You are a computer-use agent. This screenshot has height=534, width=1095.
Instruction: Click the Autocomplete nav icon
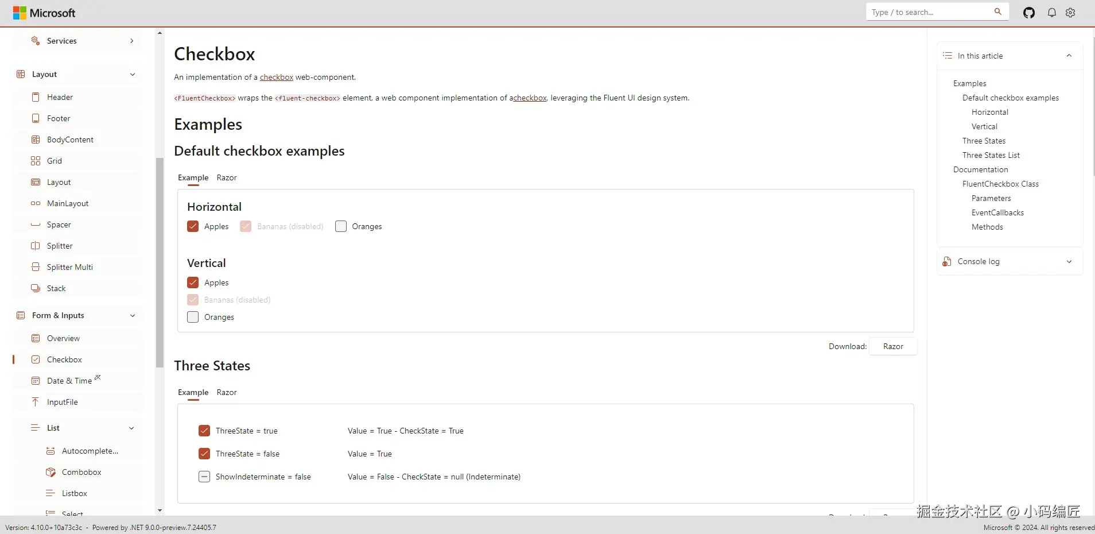click(51, 451)
